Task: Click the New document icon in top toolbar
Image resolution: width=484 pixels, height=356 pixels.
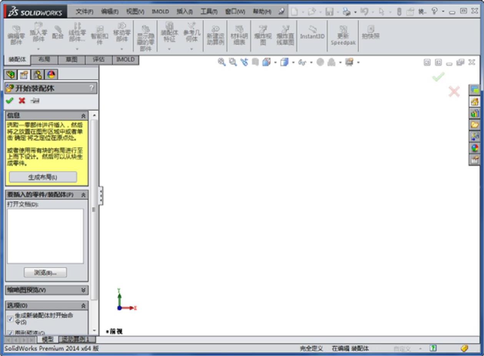Action: point(294,12)
